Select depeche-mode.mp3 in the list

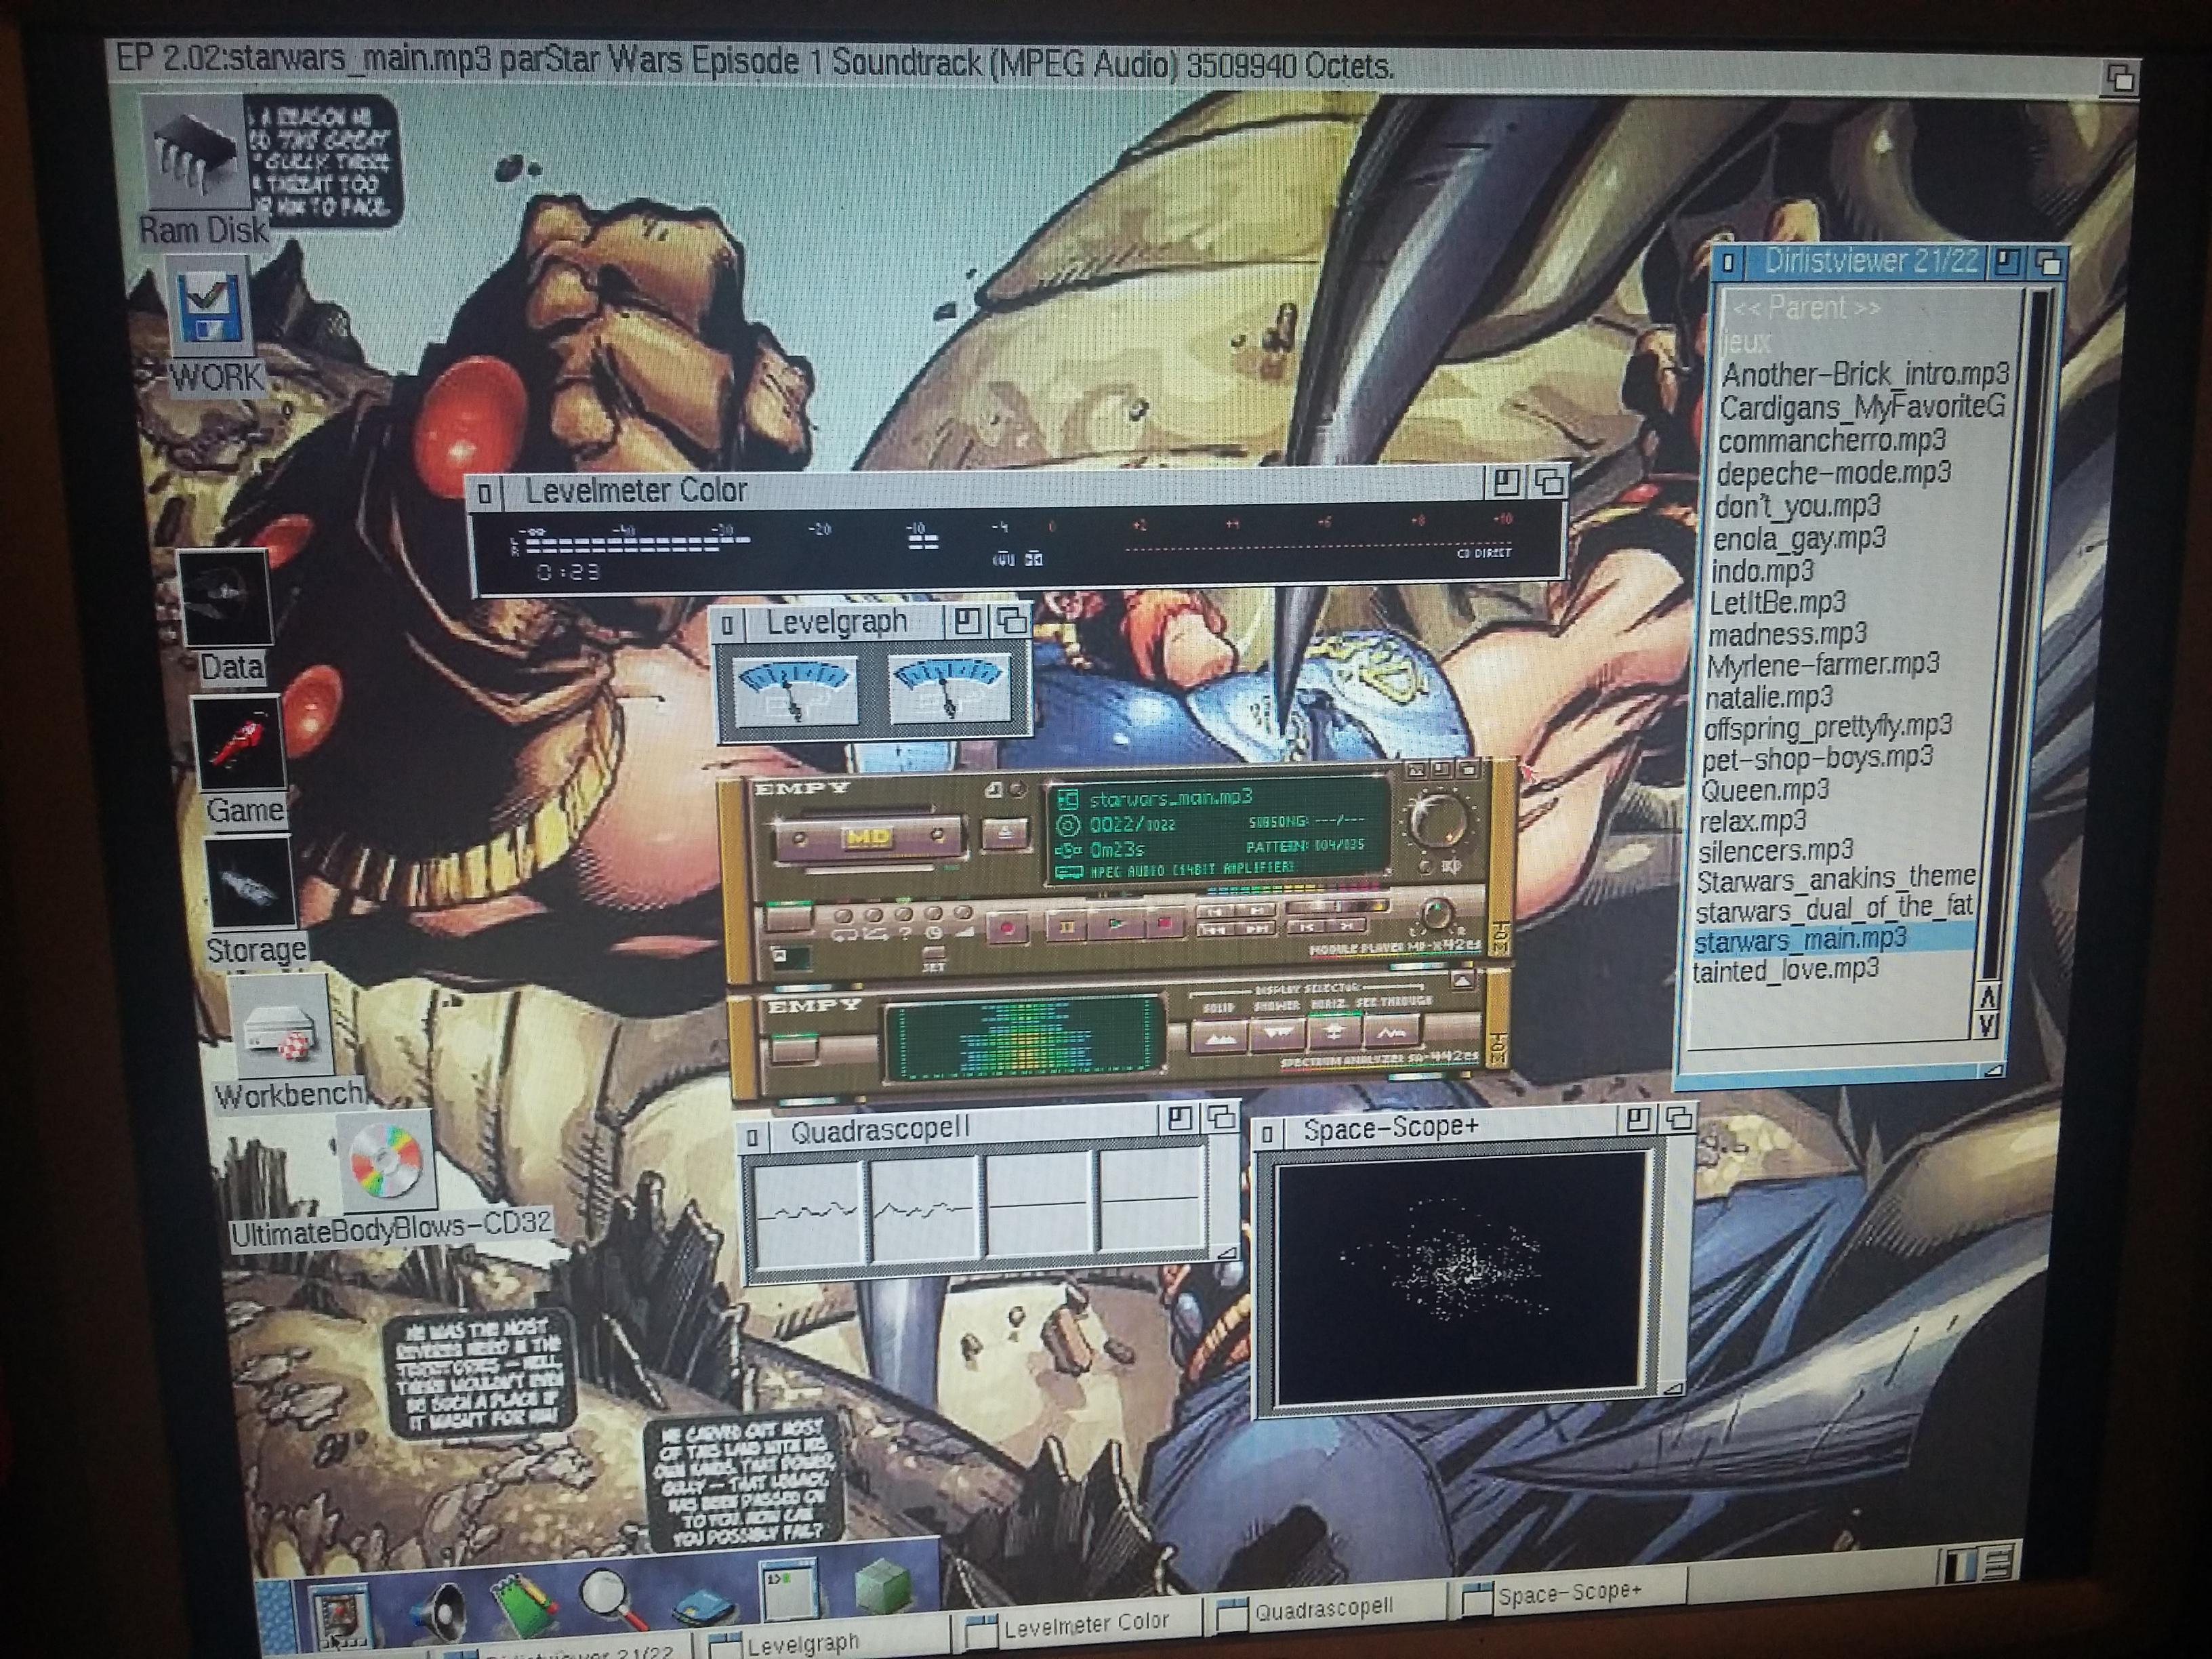[x=1833, y=473]
